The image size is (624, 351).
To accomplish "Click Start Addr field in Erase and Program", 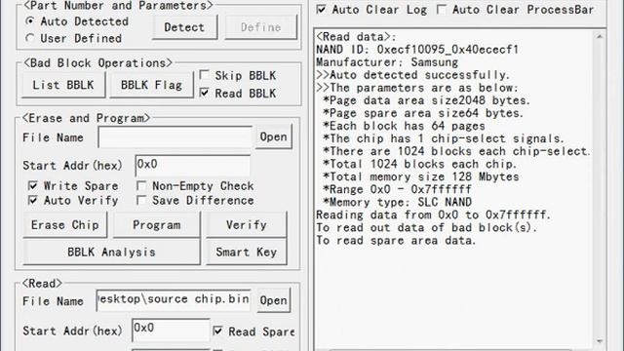I will click(x=193, y=165).
